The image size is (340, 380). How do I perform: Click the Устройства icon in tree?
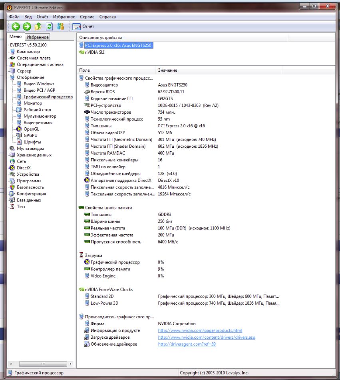pos(12,174)
